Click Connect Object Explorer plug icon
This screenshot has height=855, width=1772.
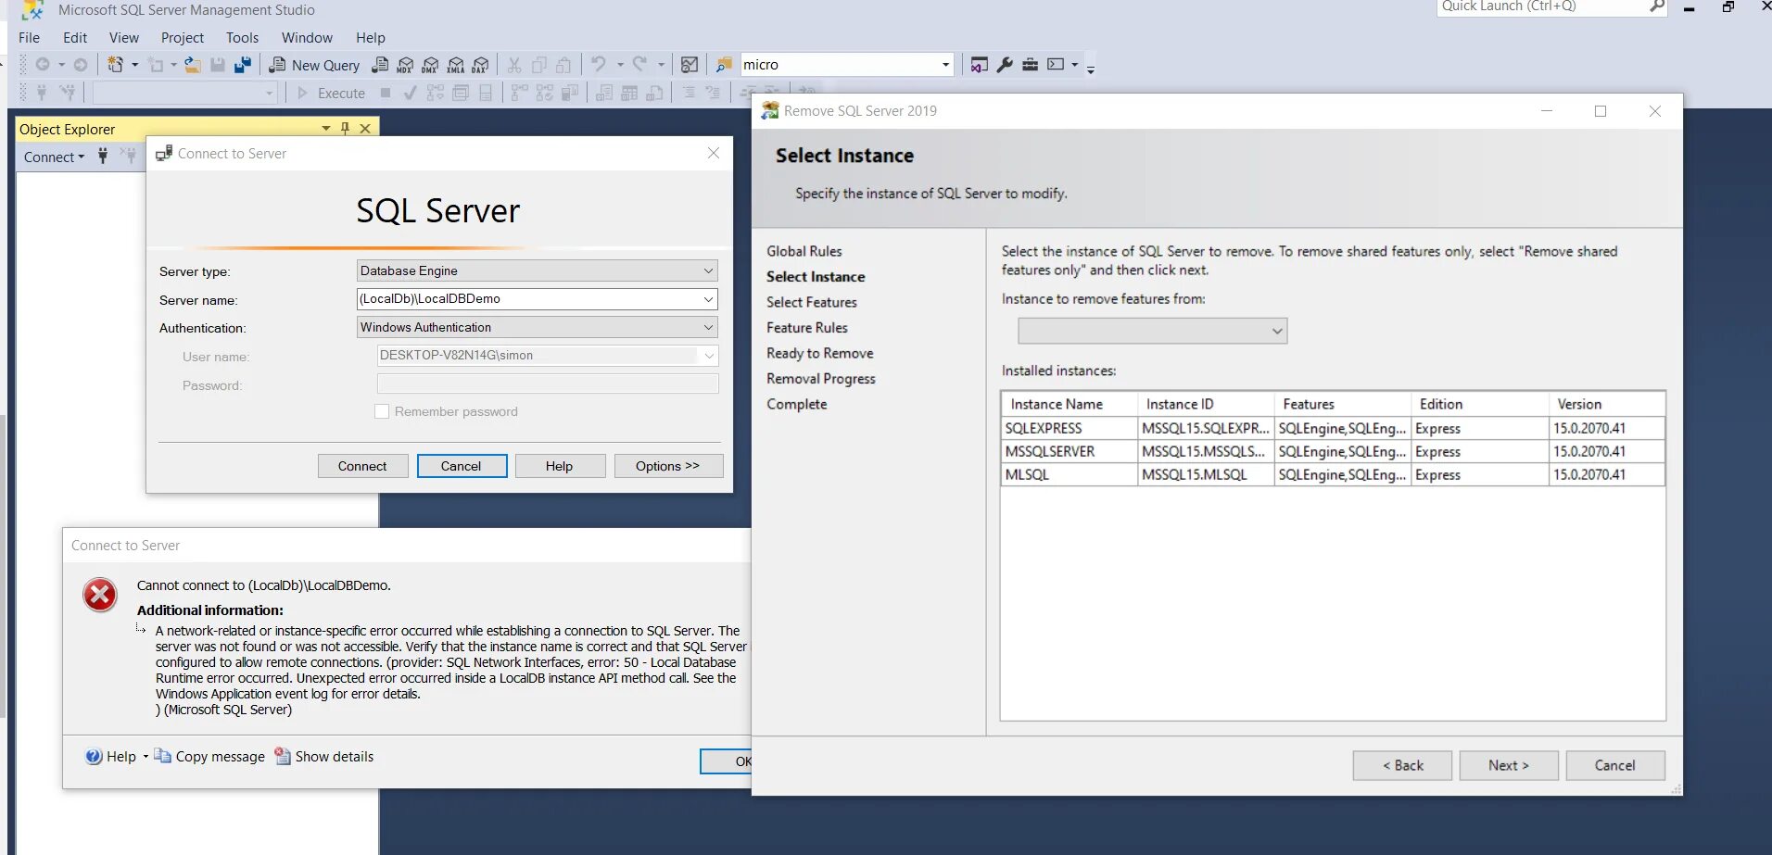click(x=103, y=157)
